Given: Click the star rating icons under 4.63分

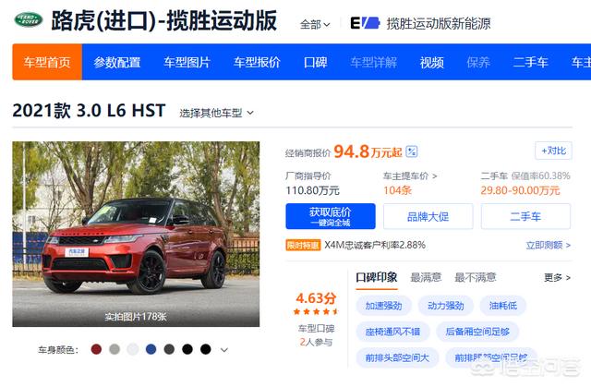Looking at the screenshot, I should (316, 311).
